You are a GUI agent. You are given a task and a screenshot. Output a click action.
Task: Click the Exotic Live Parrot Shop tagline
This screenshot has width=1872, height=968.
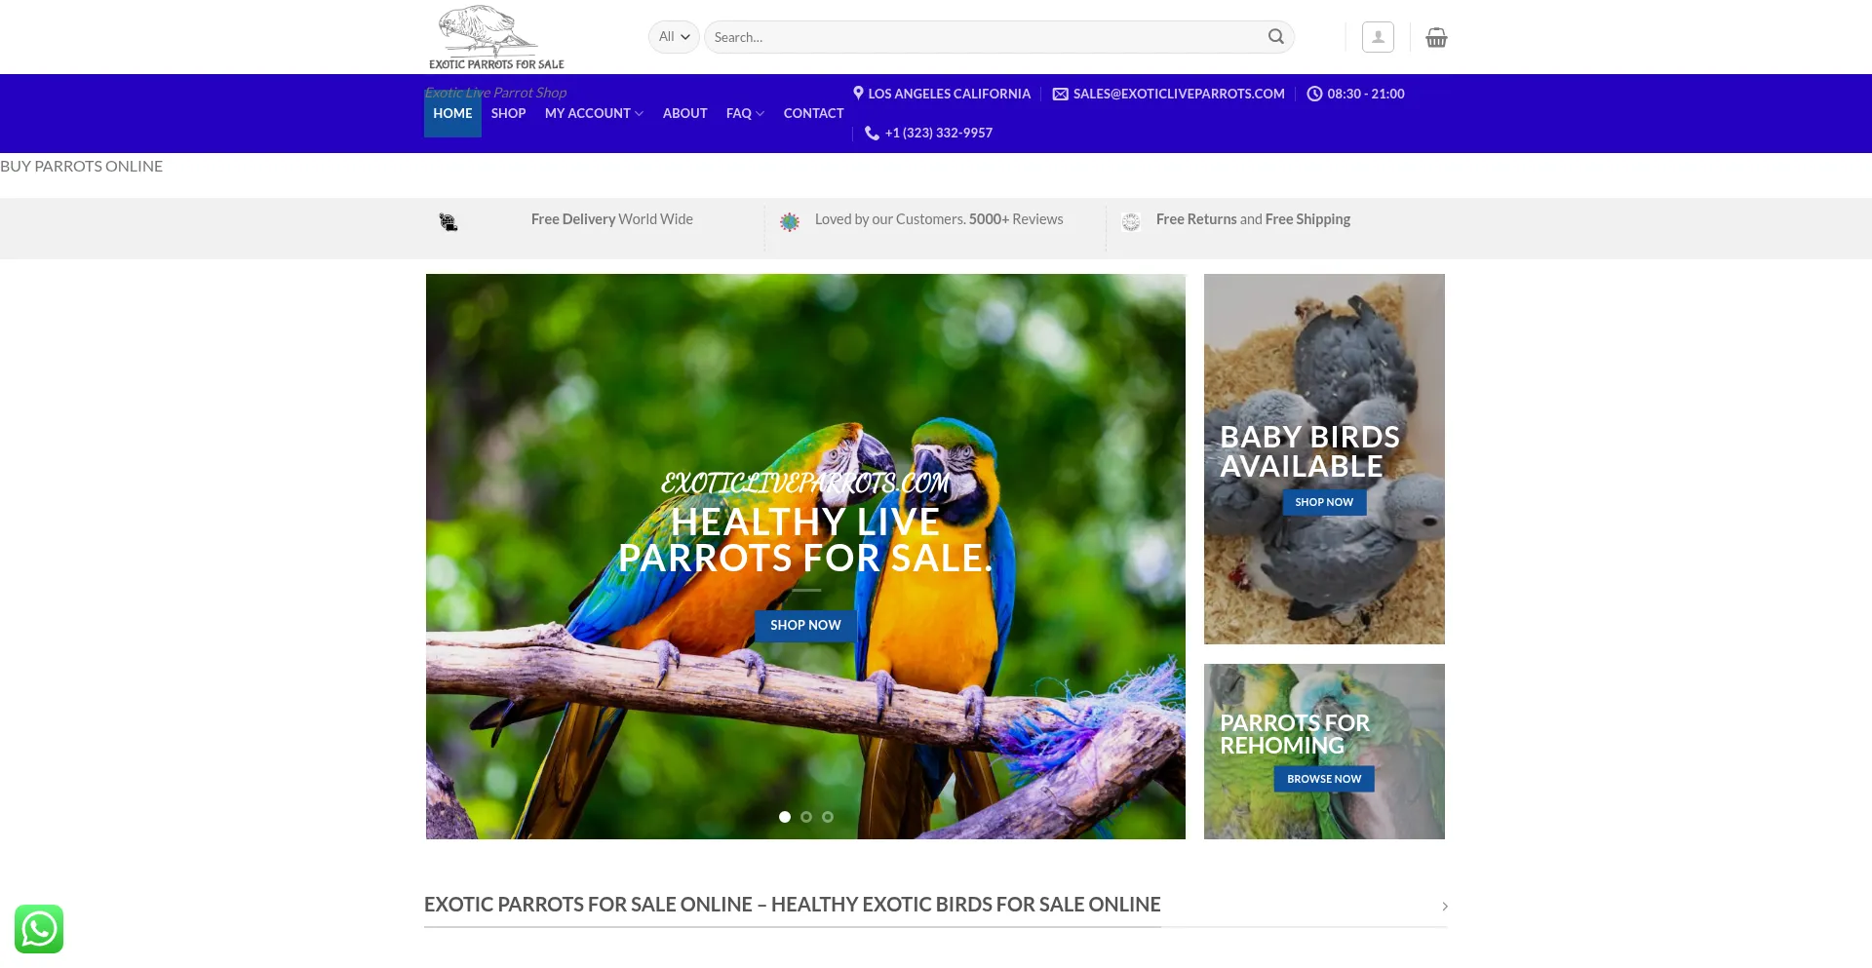[x=495, y=93]
